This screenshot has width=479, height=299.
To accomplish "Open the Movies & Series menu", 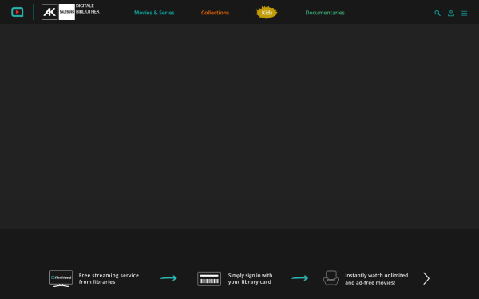I will point(154,13).
